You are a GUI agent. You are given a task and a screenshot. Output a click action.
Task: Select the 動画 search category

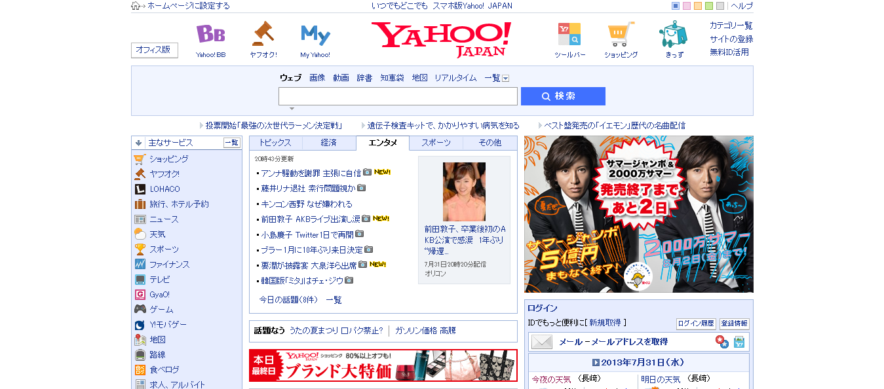coord(341,77)
